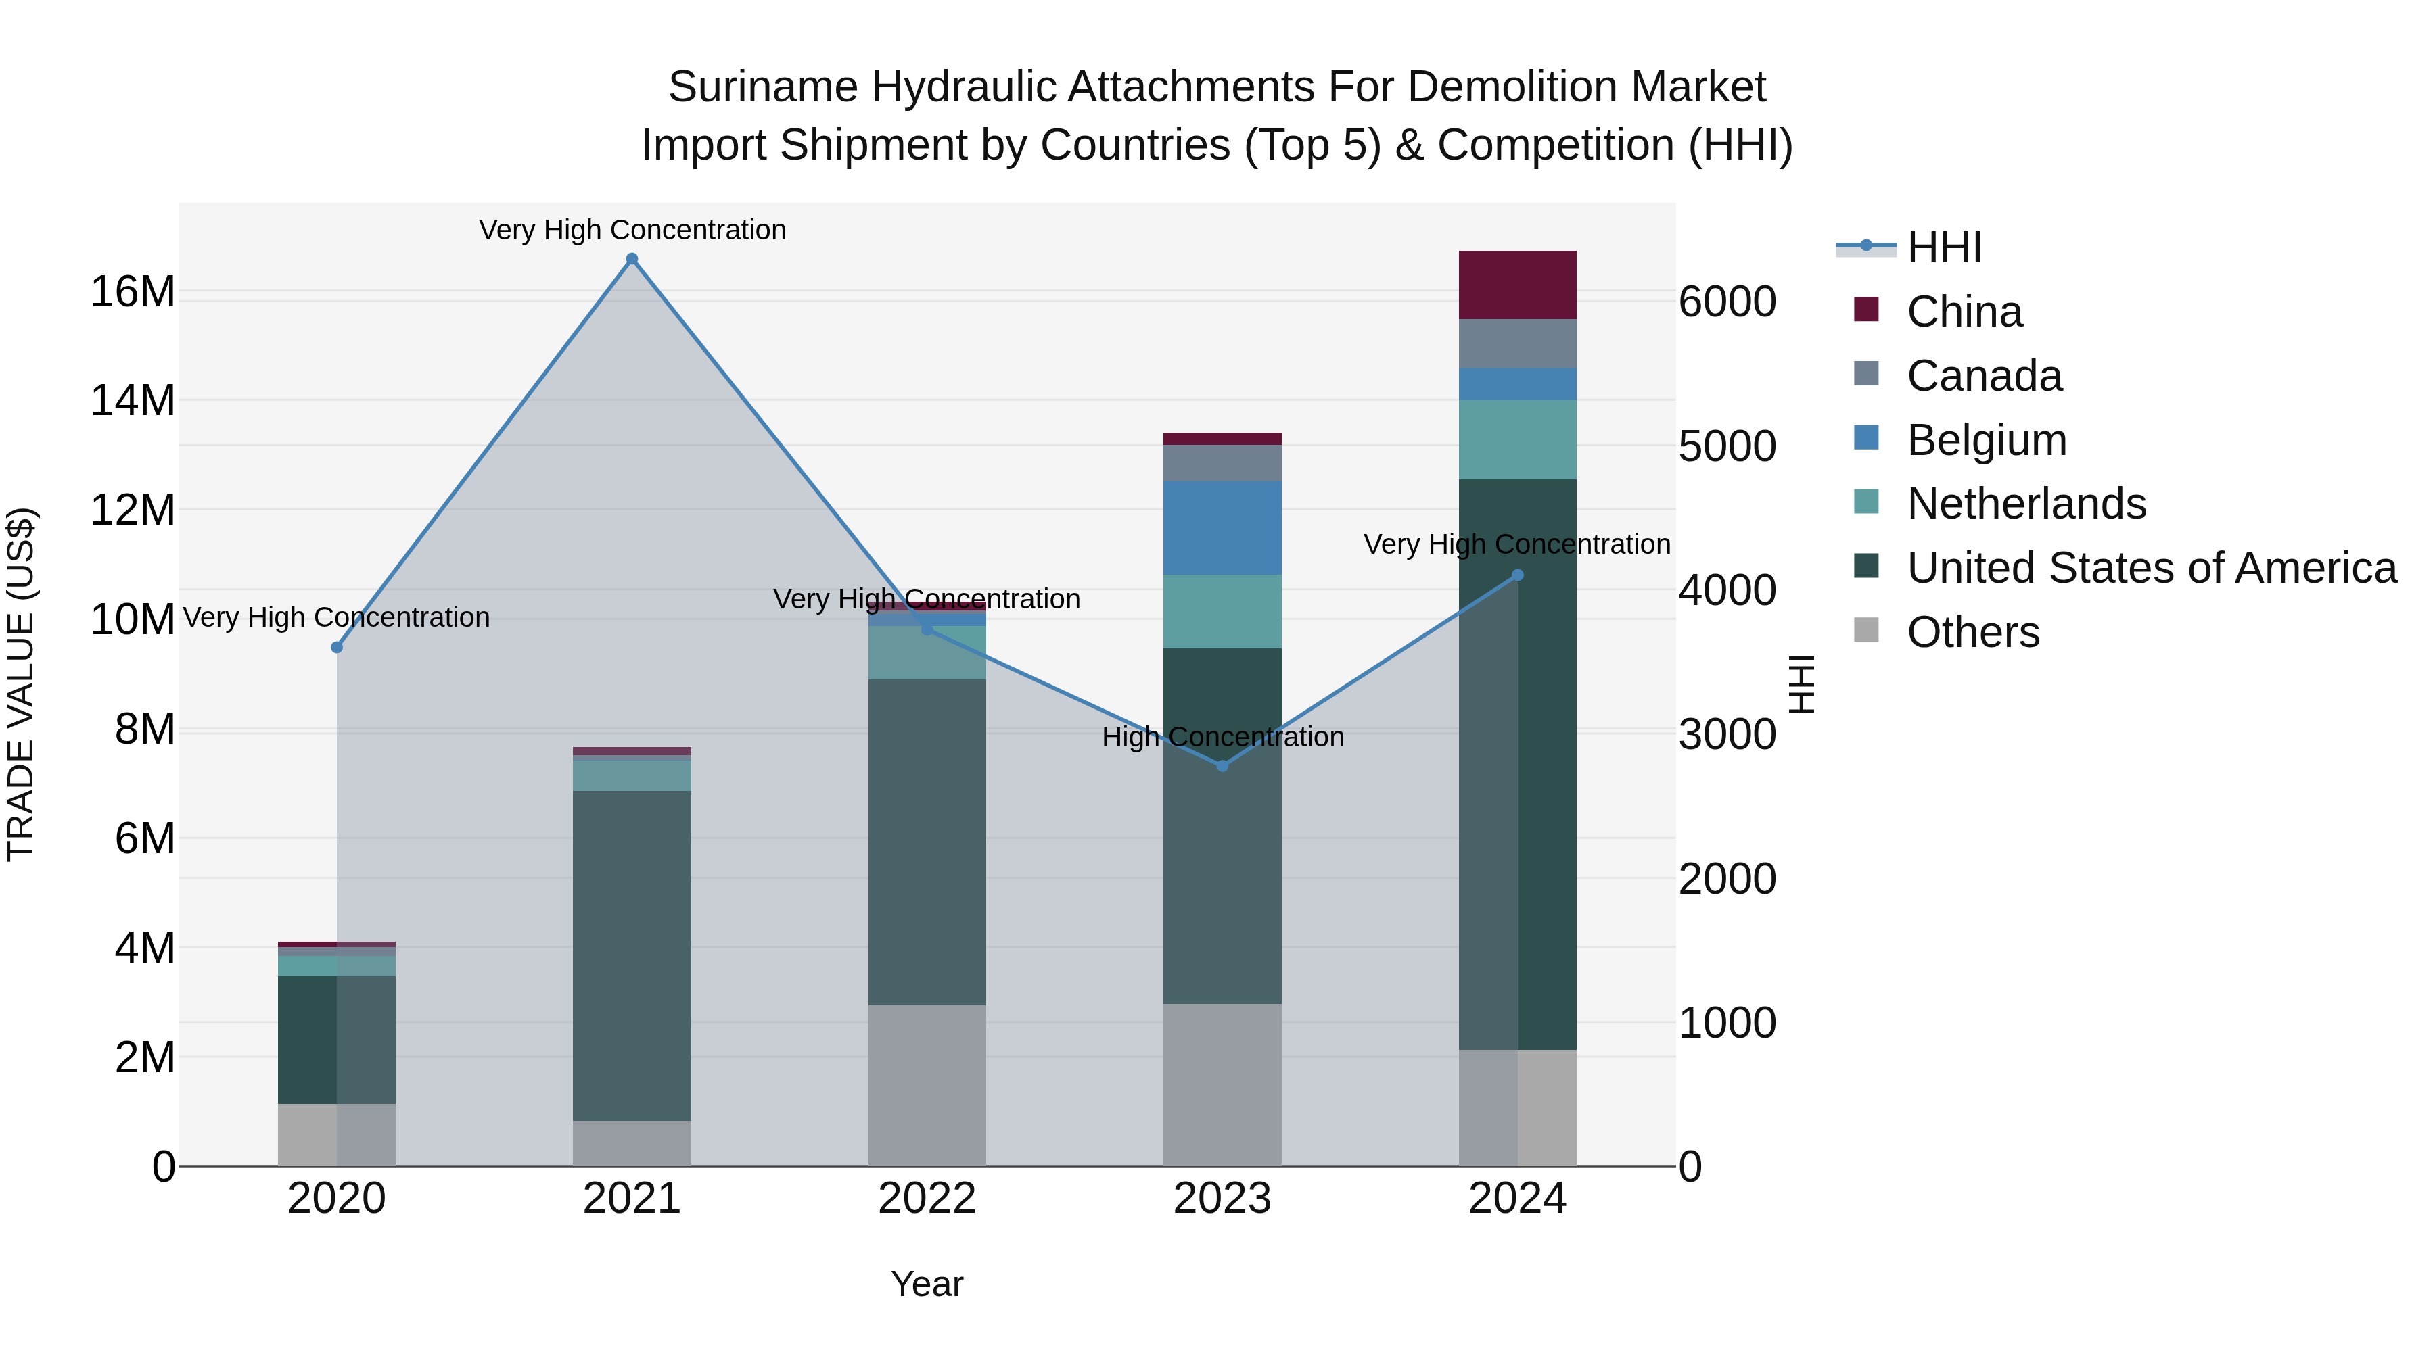Viewport: 2435px width, 1369px height.
Task: Click the Netherlands segment of the 2024 bar
Action: (x=1517, y=440)
